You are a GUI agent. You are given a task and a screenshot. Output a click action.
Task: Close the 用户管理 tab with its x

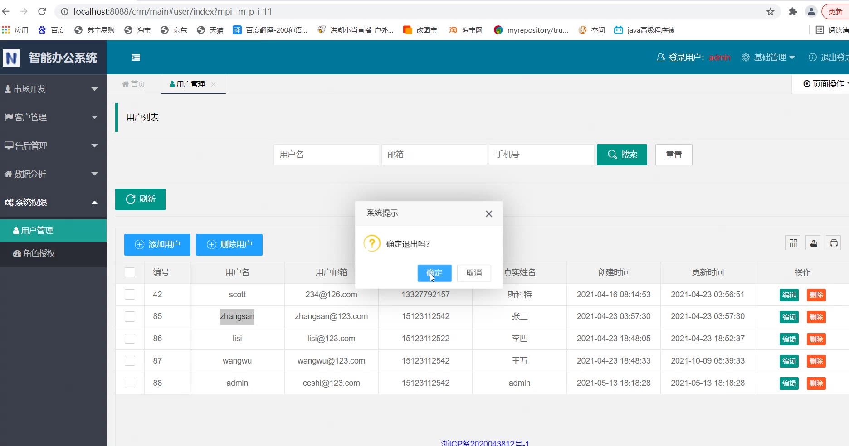point(214,84)
